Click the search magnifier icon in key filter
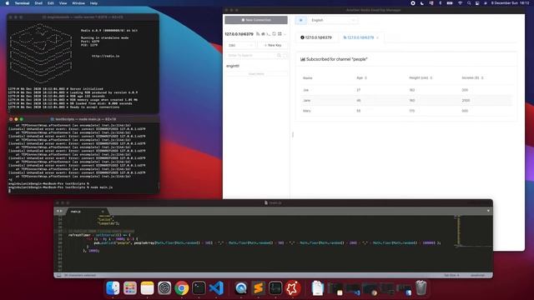 (279, 55)
